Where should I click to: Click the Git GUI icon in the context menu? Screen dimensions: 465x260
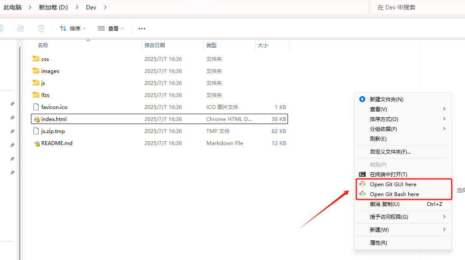point(363,184)
